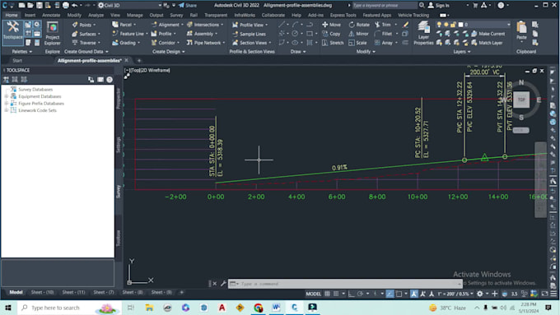Expand the Equipment Databases tree node
560x315 pixels.
coord(6,96)
